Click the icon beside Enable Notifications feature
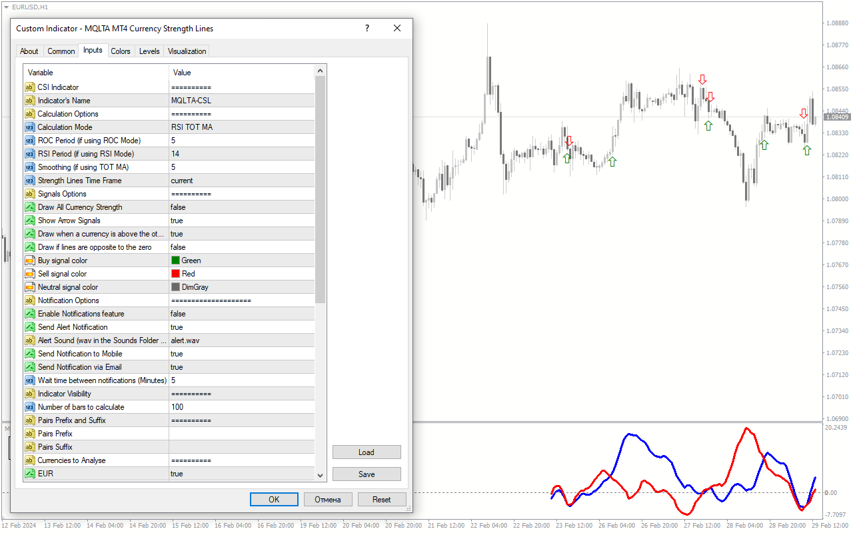Screen dimensions: 853x533 coord(29,314)
